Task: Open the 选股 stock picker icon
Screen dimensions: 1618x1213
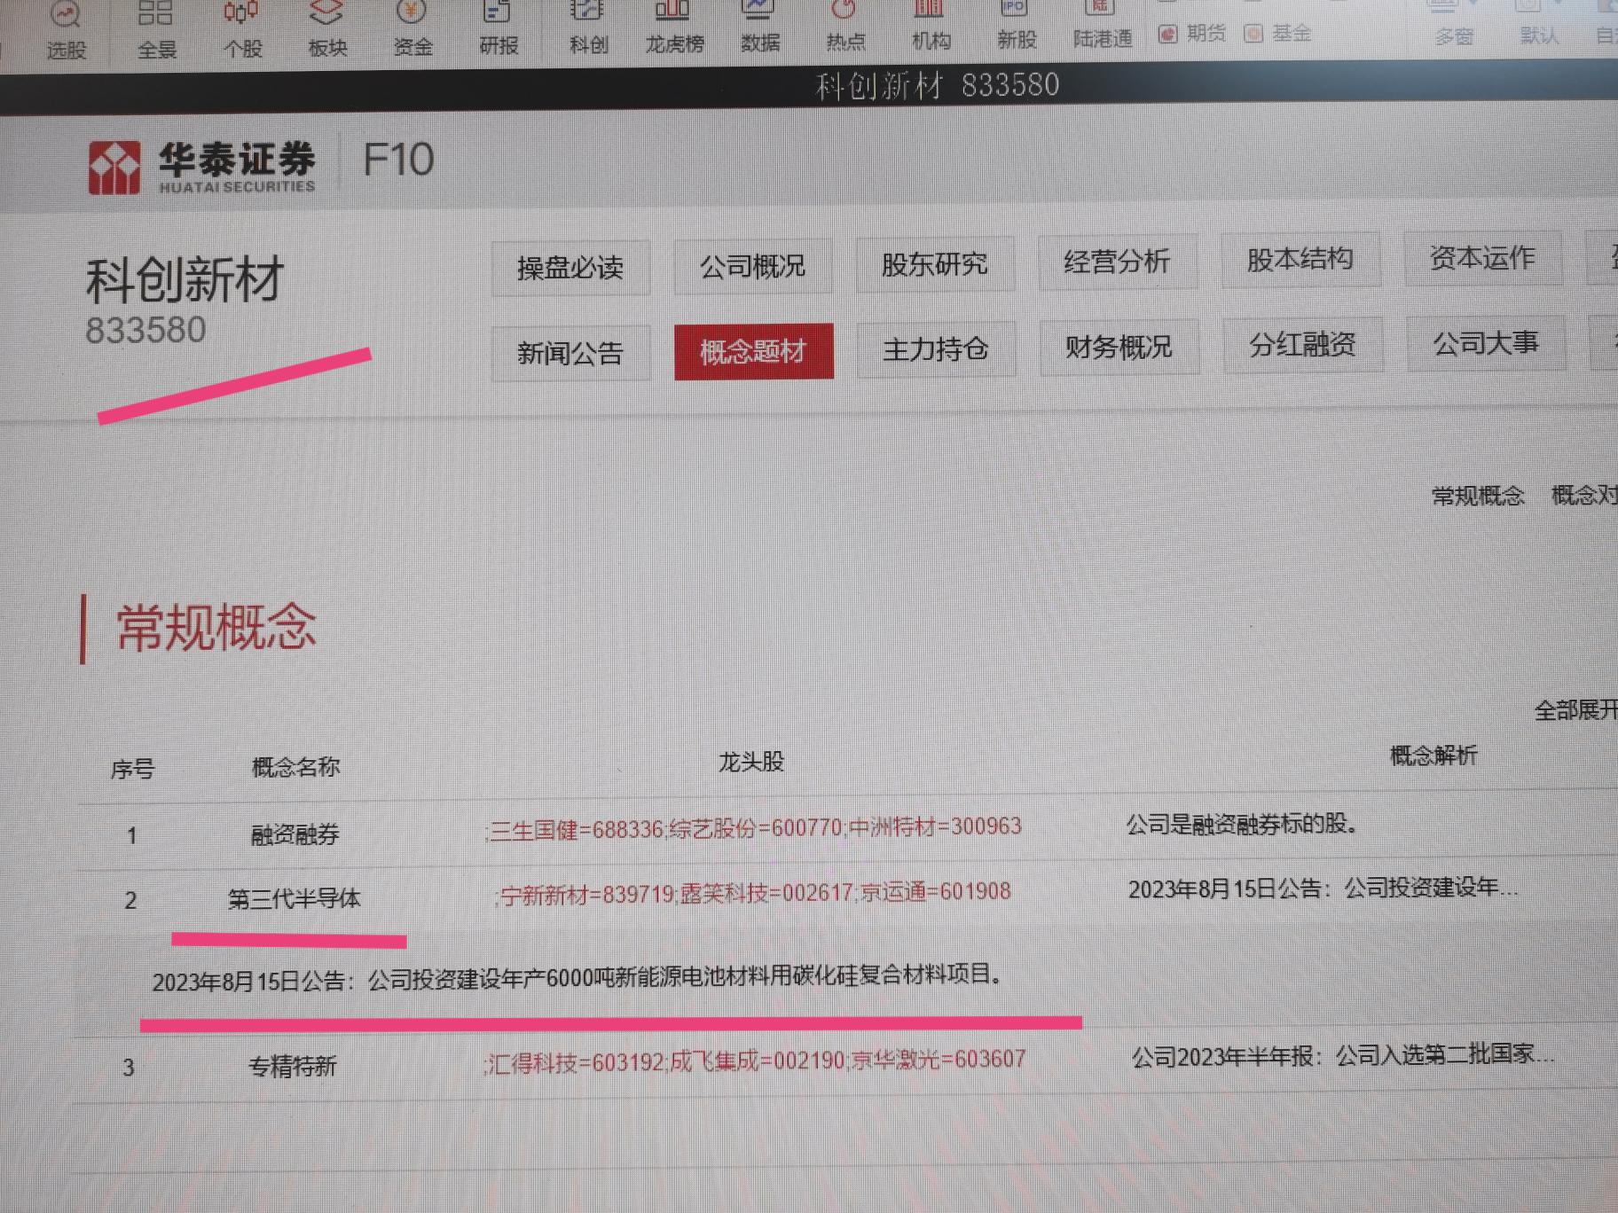Action: coord(66,29)
